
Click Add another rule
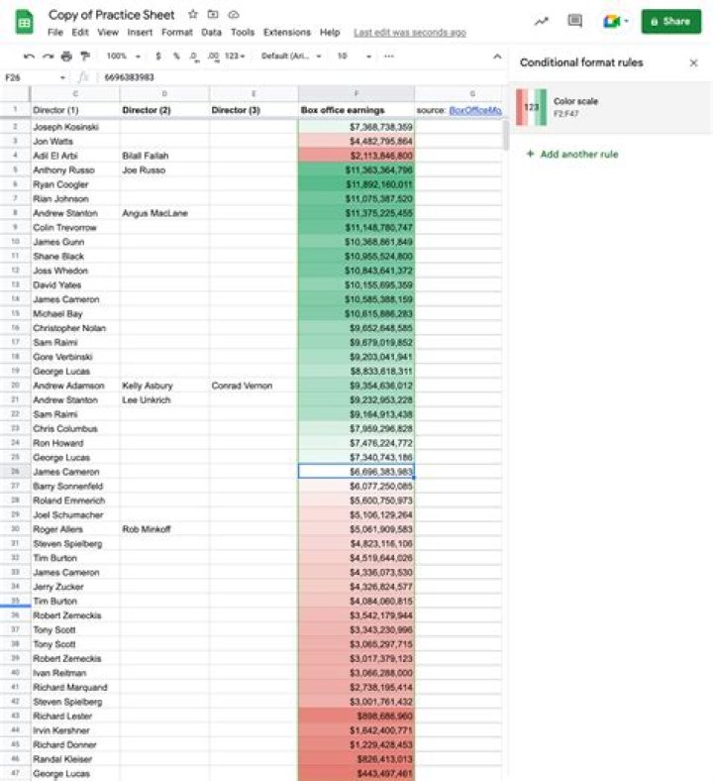click(572, 154)
